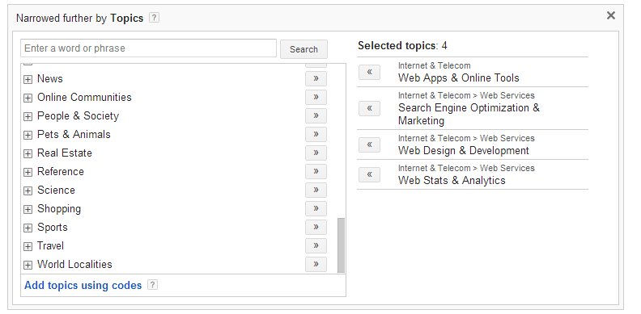Add the News topic with its » button

[x=316, y=79]
